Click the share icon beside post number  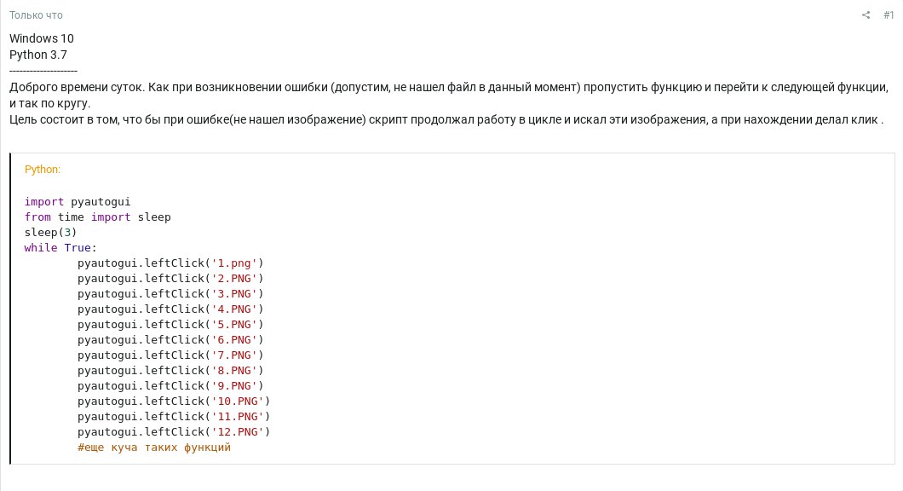click(866, 15)
